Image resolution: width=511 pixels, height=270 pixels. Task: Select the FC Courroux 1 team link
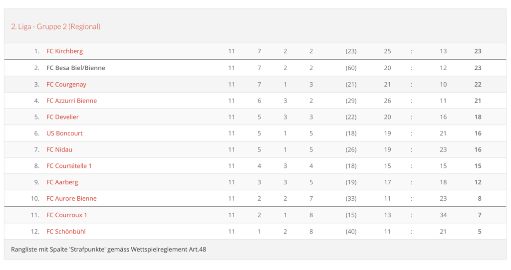click(67, 215)
